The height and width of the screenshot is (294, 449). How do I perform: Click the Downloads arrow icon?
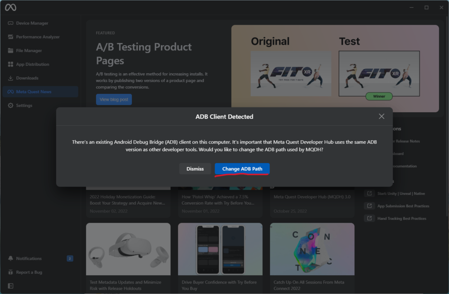11,78
